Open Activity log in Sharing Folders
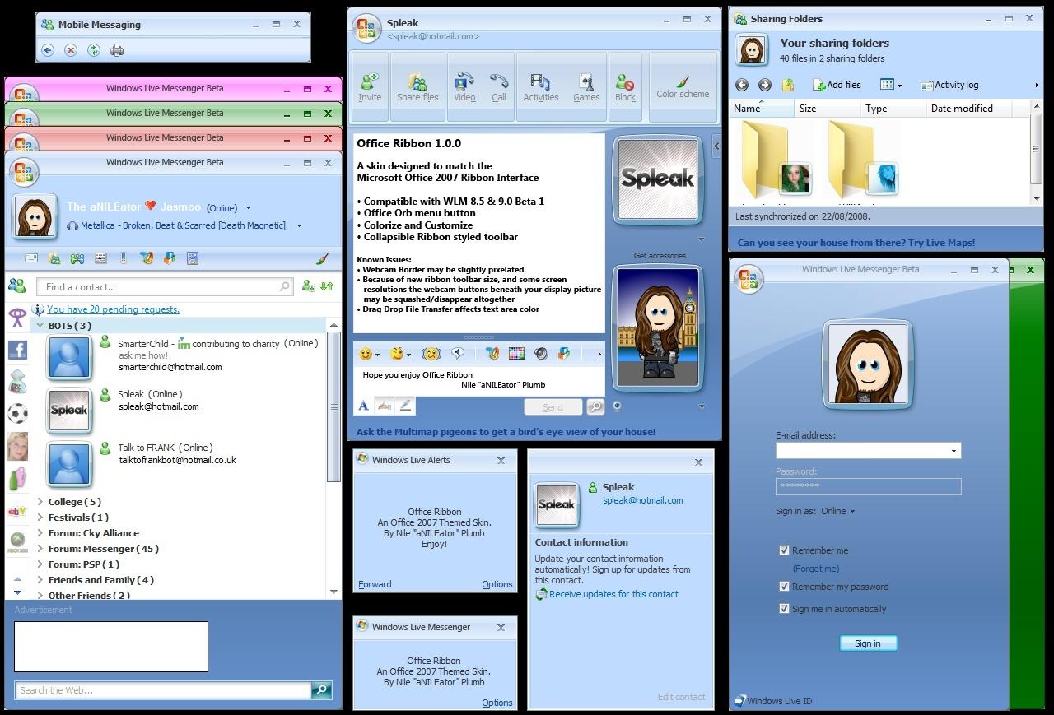Image resolution: width=1054 pixels, height=715 pixels. (x=949, y=85)
